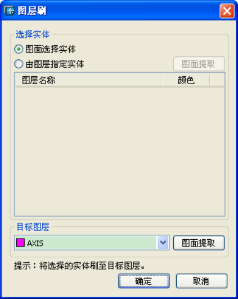Click the 目标图层 group label
The image size is (238, 299).
point(33,227)
